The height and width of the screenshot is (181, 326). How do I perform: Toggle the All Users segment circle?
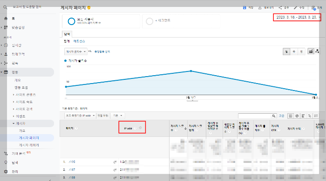tap(71, 21)
